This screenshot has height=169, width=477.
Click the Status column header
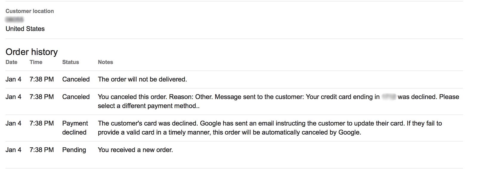point(70,62)
